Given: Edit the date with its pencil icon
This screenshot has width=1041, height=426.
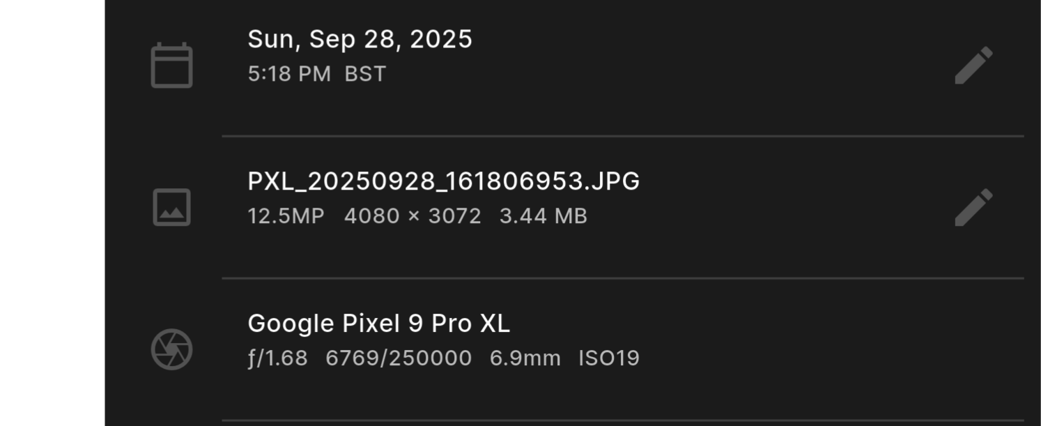Looking at the screenshot, I should click(x=973, y=66).
